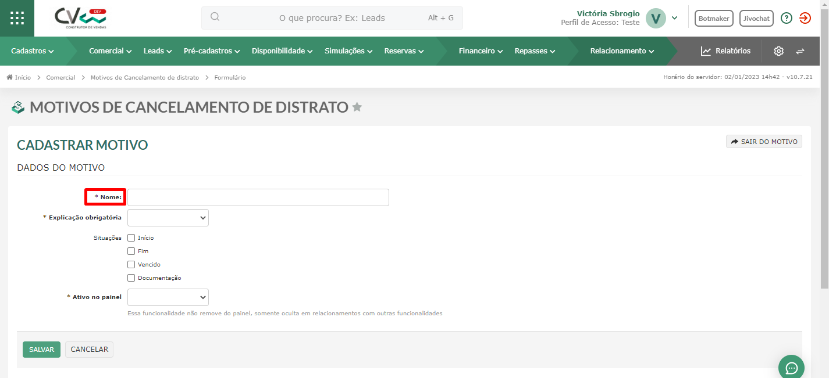
Task: Expand the Simulações menu
Action: (349, 51)
